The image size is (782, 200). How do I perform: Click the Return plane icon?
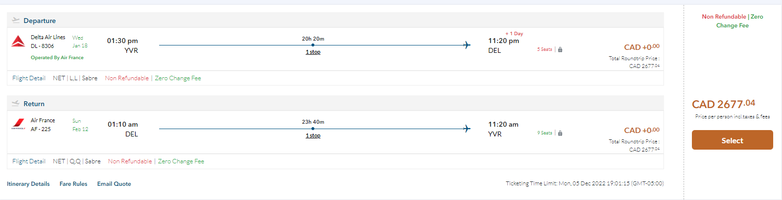click(16, 104)
